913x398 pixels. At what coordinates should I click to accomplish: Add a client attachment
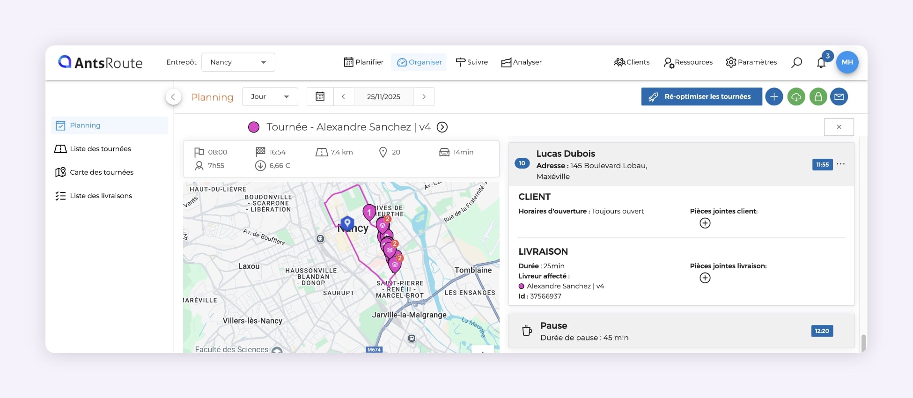coord(705,223)
